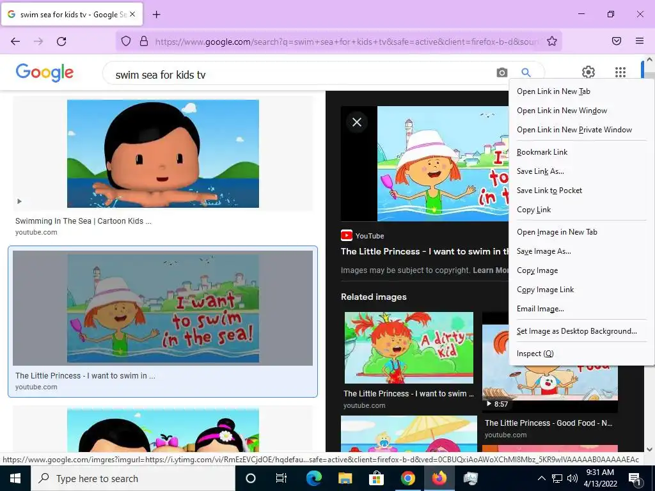
Task: Open Swimming In The Sea cartoon thumbnail
Action: click(x=163, y=153)
